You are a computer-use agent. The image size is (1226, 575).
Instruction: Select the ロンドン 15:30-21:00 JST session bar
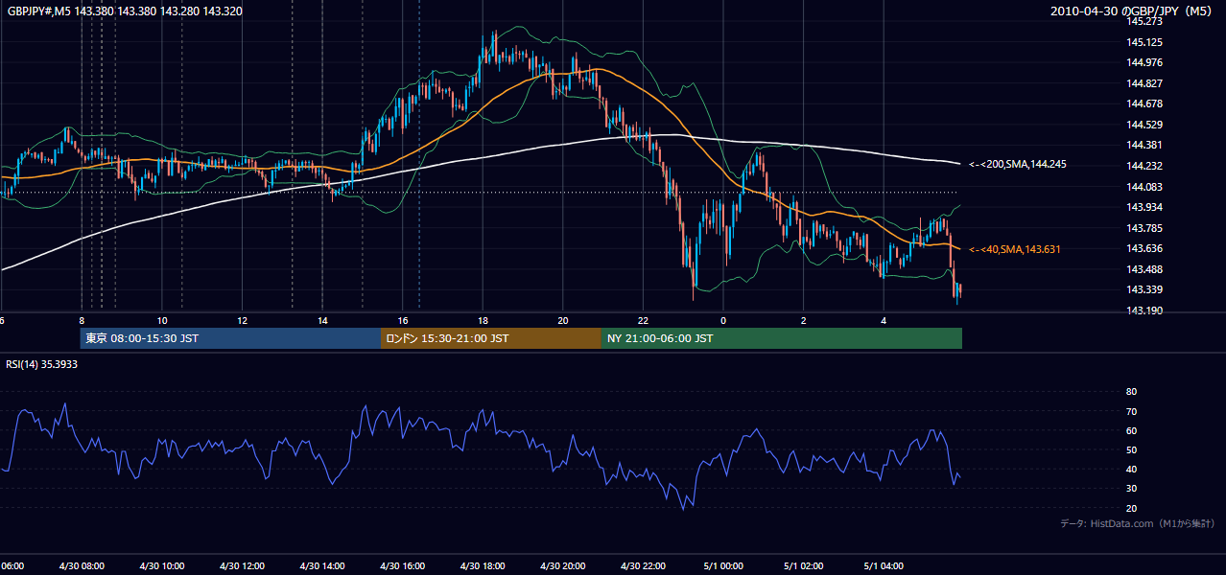point(491,338)
